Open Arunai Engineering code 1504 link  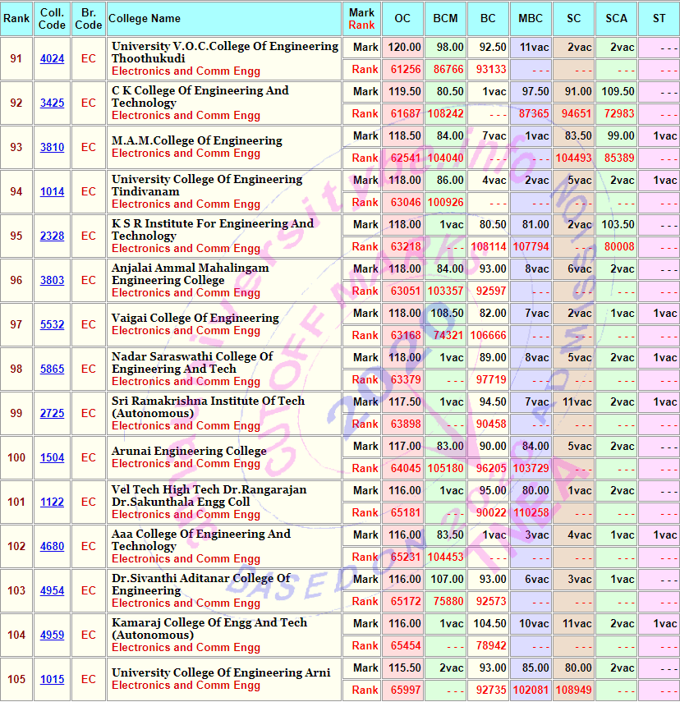(52, 458)
